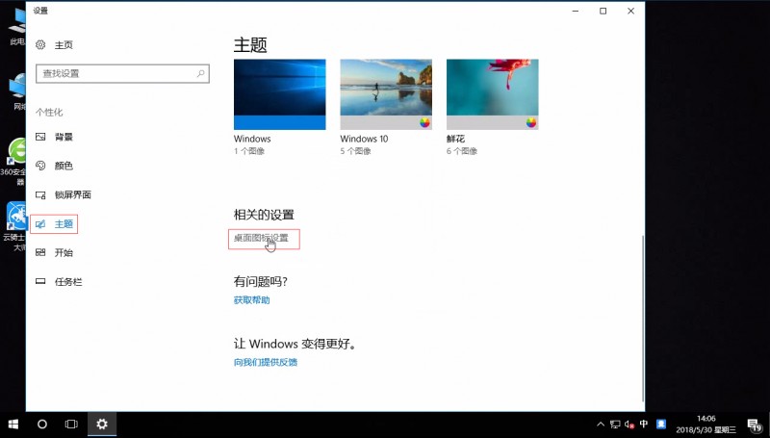Click the 锁屏界面 monitor icon
Viewport: 770px width, 438px height.
pyautogui.click(x=40, y=195)
